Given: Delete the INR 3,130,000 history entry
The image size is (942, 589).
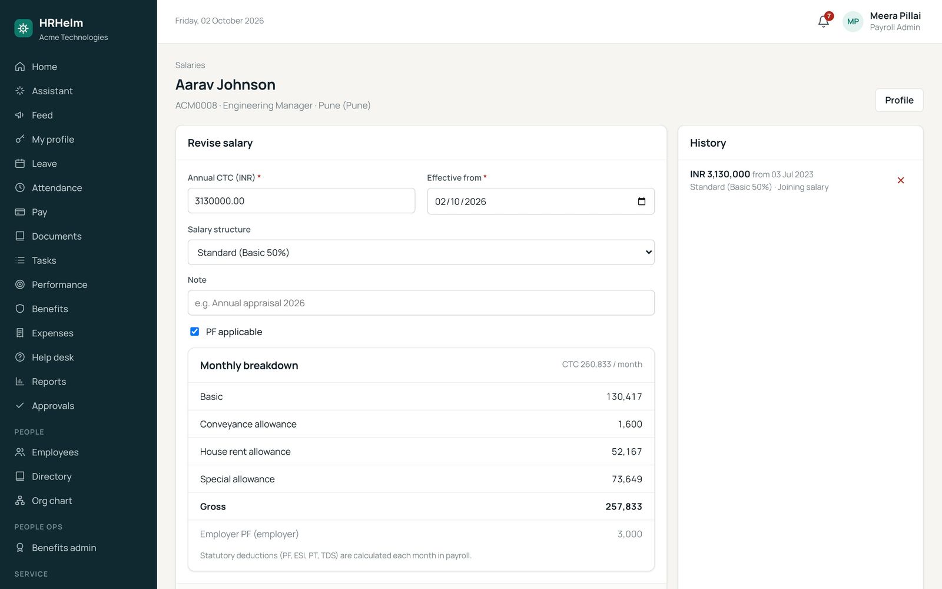Looking at the screenshot, I should pos(901,180).
